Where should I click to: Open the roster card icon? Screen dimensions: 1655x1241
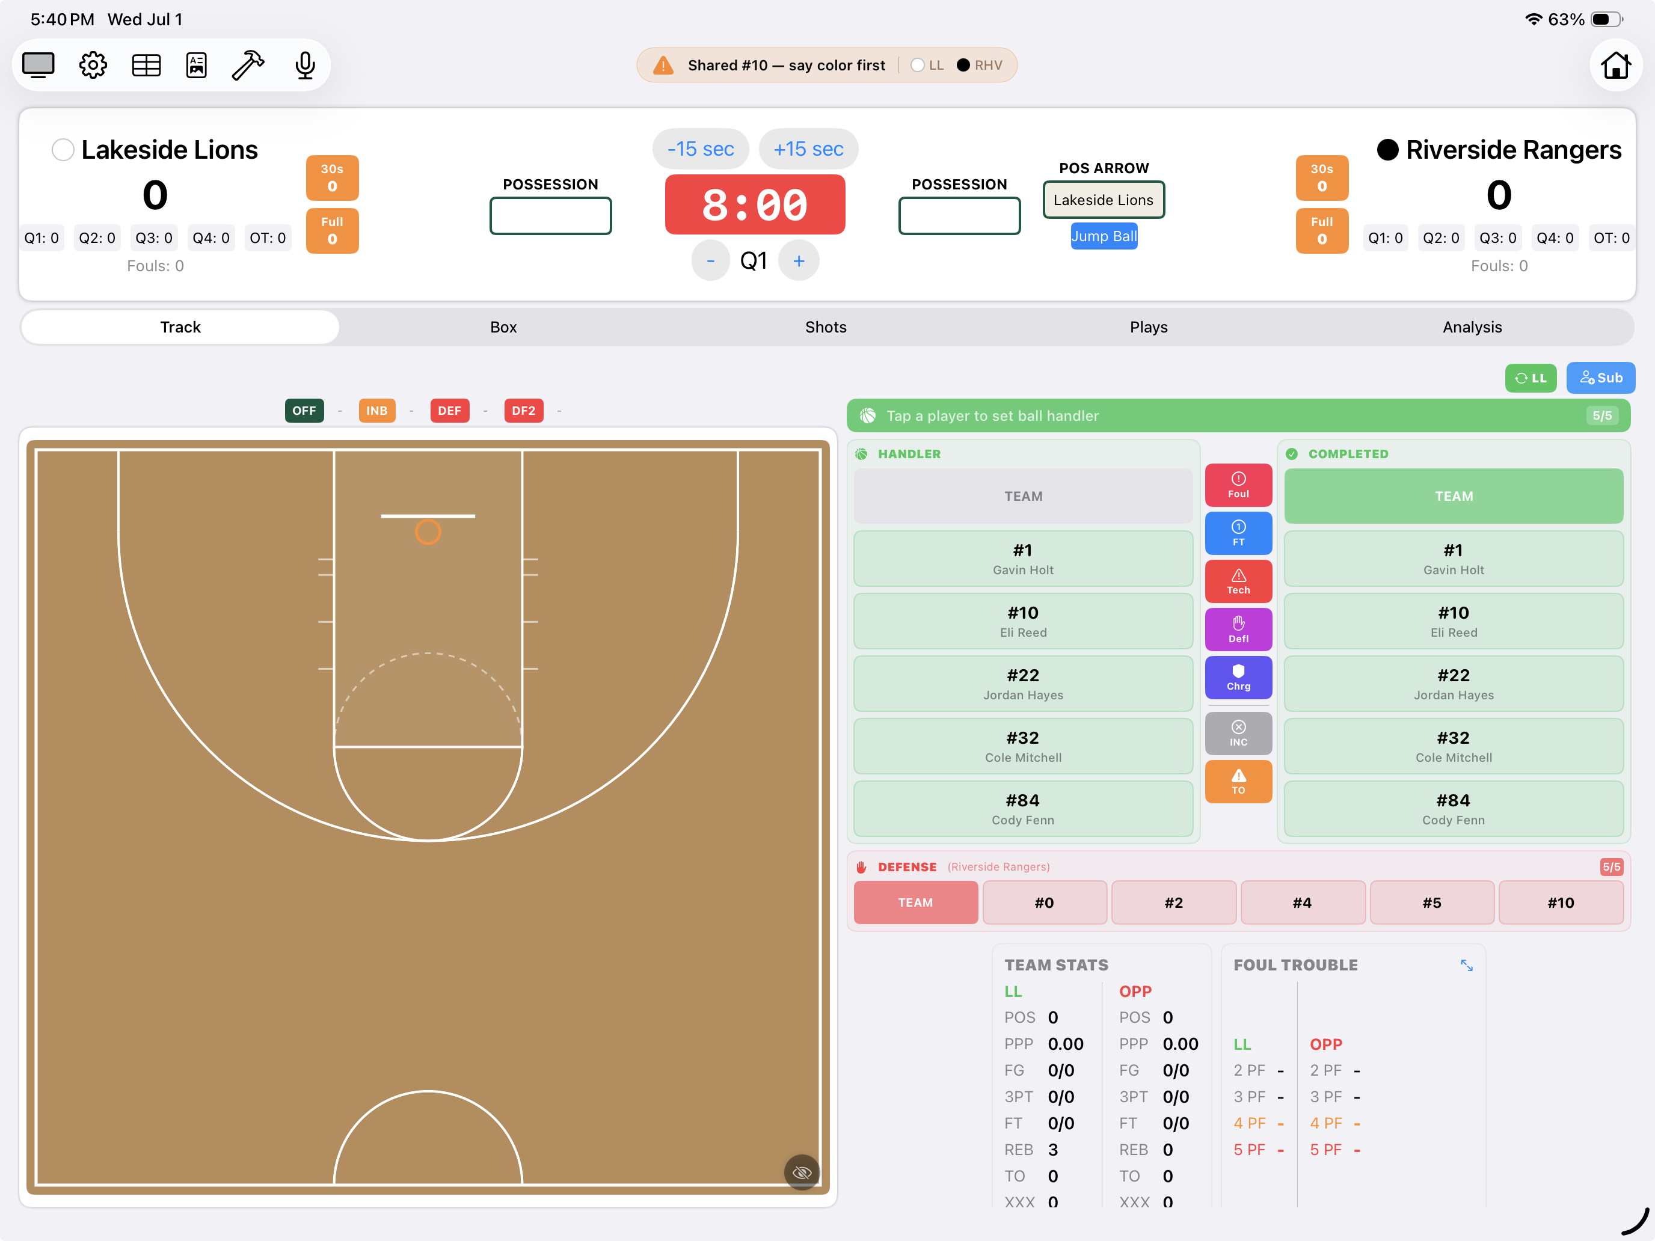[x=196, y=65]
